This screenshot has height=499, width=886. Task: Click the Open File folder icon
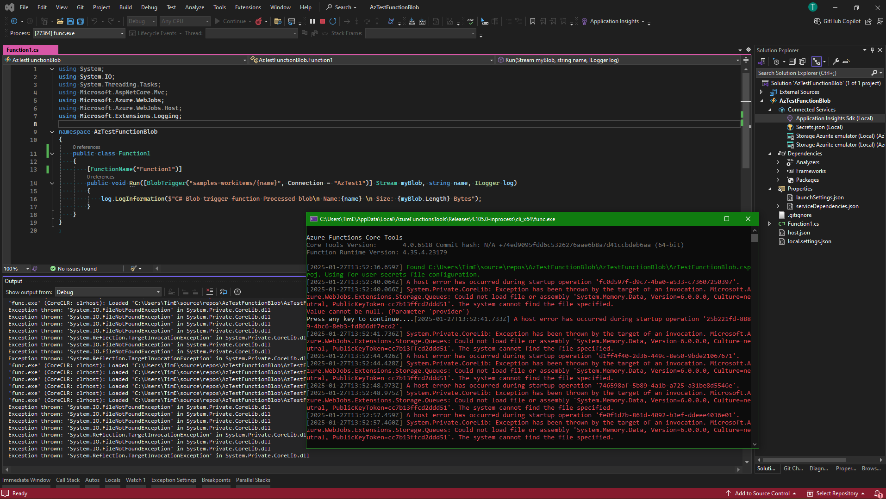pos(60,21)
